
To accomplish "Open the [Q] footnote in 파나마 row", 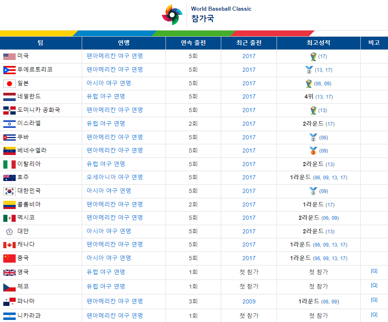I will coord(374,299).
